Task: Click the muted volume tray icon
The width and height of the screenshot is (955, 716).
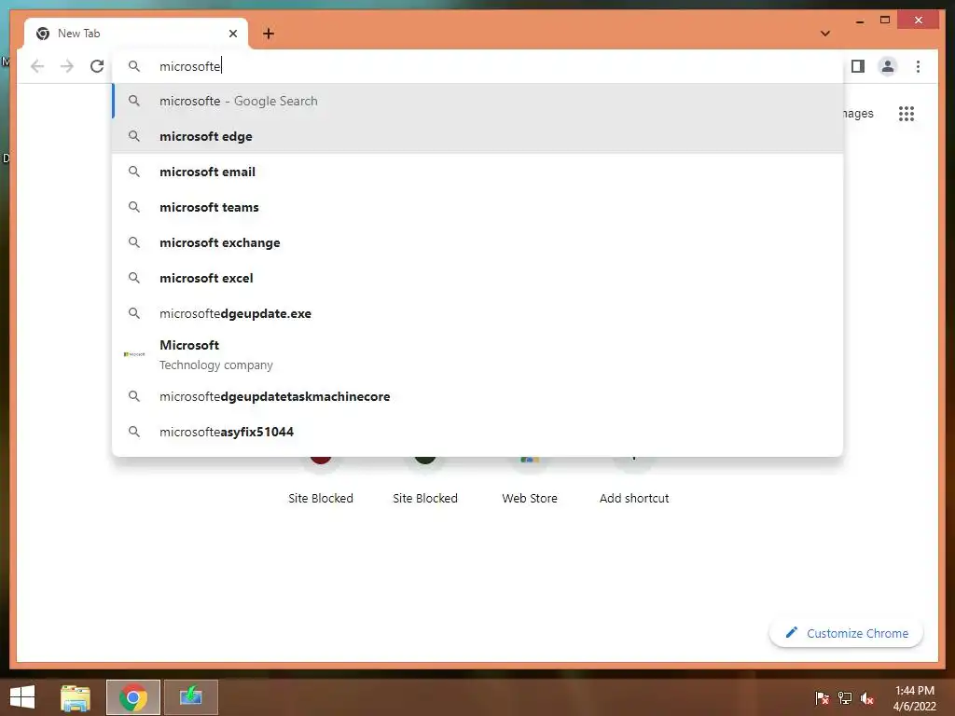Action: tap(867, 698)
